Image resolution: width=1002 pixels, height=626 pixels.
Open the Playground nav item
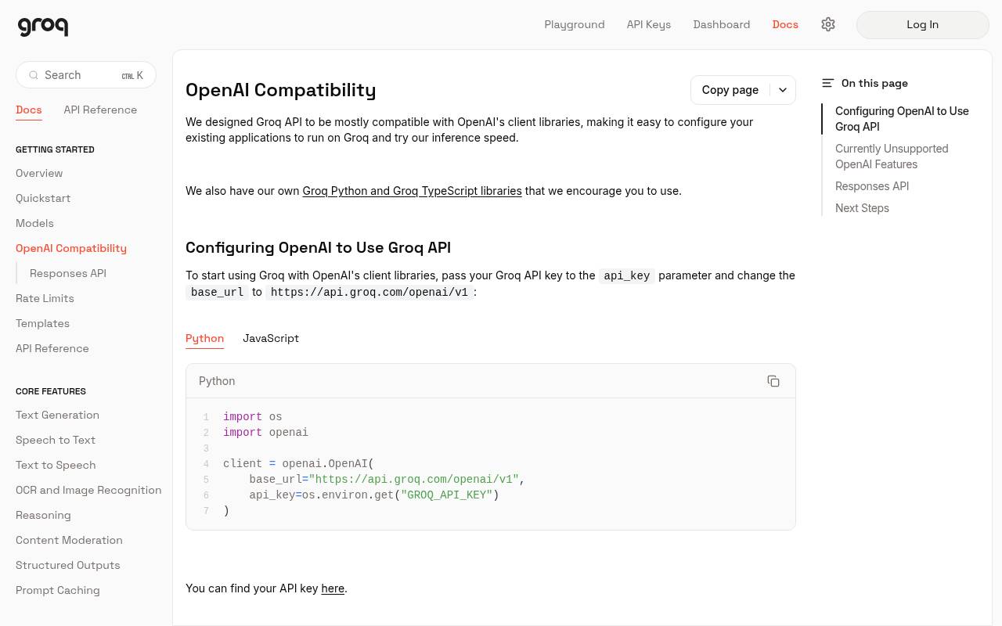click(575, 24)
